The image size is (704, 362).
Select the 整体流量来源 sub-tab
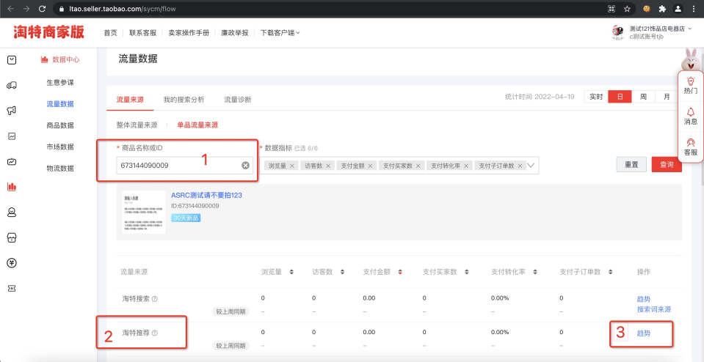pyautogui.click(x=137, y=125)
